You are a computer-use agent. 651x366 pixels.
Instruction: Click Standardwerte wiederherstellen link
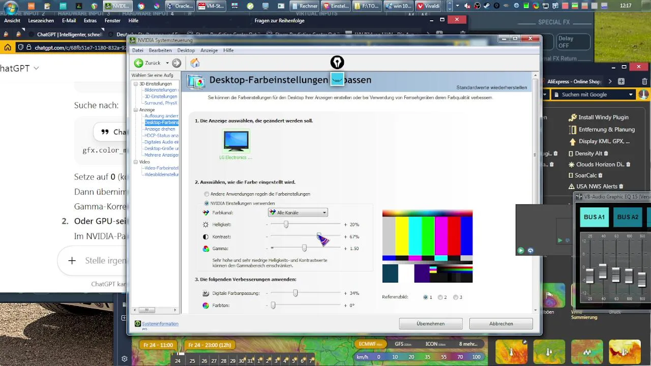click(491, 88)
